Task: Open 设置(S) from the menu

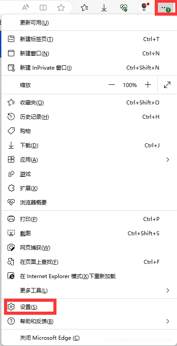Action: (88, 307)
